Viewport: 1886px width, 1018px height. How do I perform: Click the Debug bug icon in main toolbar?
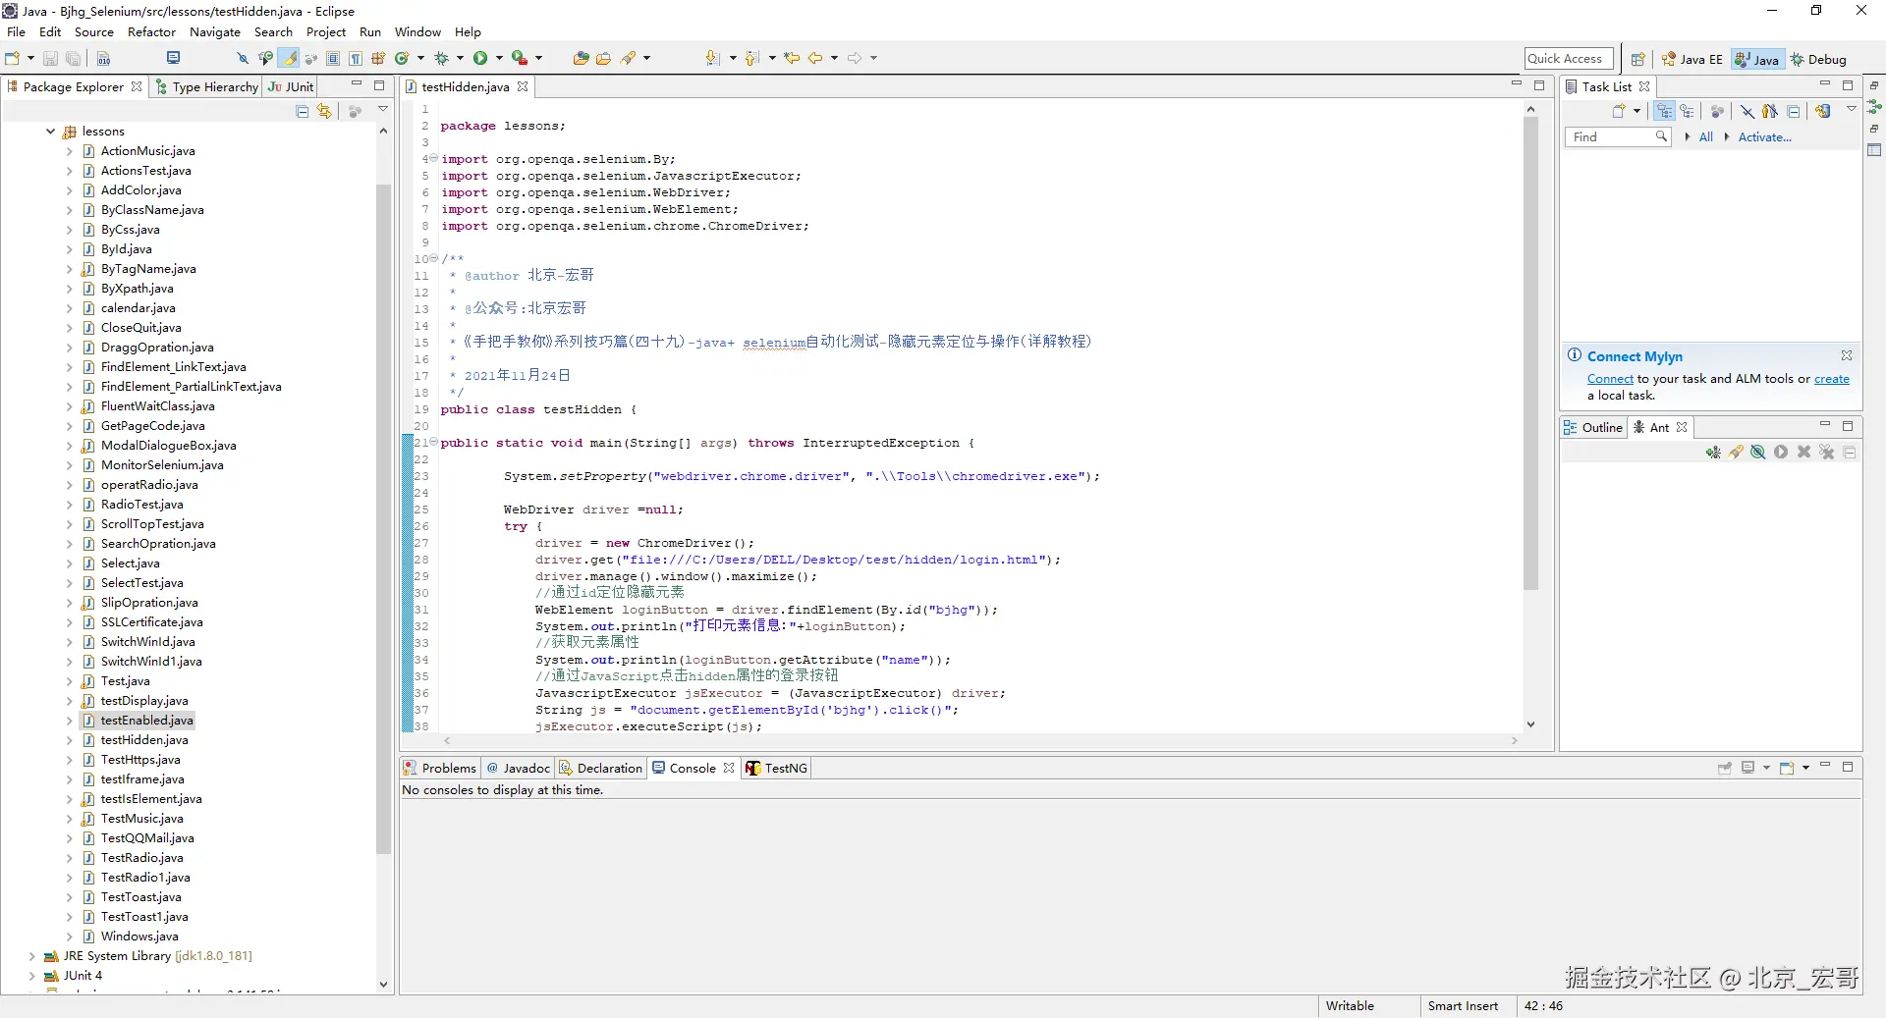pyautogui.click(x=441, y=59)
